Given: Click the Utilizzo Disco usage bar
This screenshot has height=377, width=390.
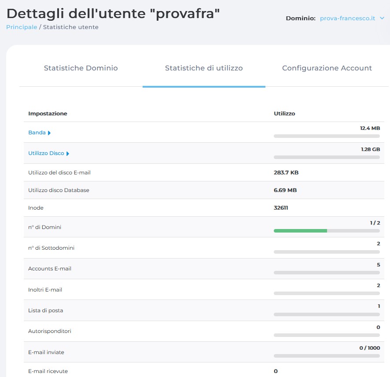Looking at the screenshot, I should pyautogui.click(x=327, y=157).
